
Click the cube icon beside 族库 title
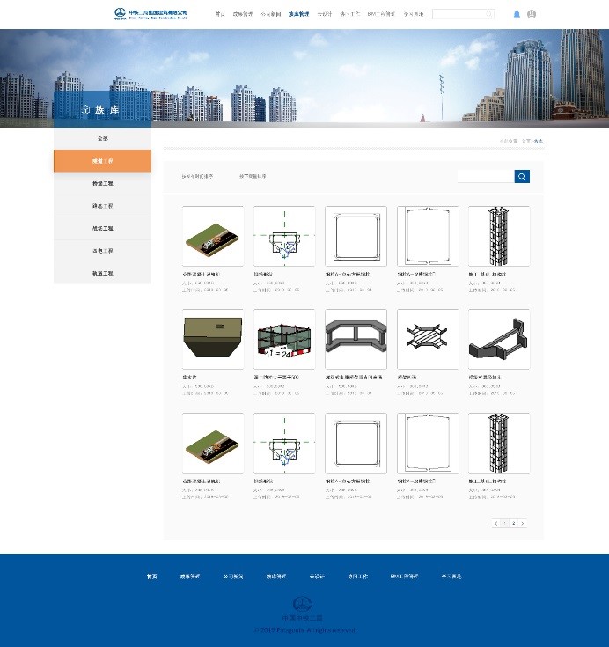click(85, 109)
